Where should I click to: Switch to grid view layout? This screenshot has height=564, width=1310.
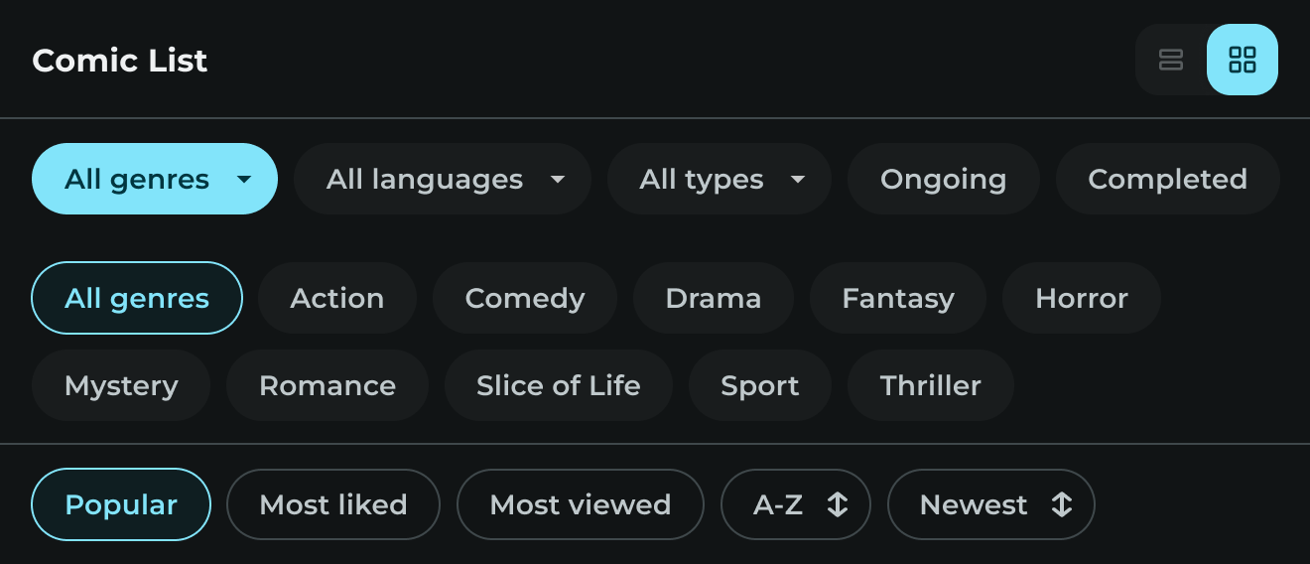[x=1242, y=60]
